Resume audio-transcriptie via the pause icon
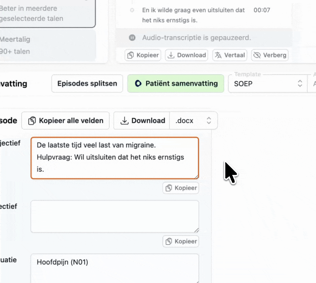The height and width of the screenshot is (283, 316). [132, 38]
